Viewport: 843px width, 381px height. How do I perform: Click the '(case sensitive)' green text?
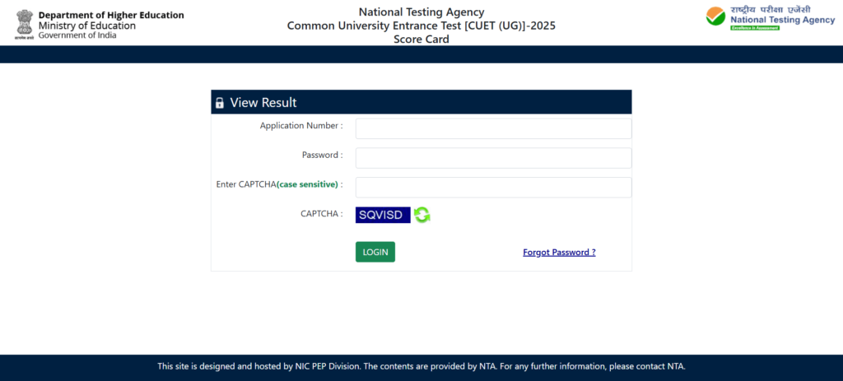tap(308, 184)
